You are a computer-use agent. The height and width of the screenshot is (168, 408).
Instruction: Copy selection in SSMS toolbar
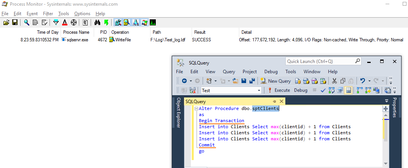pos(343,81)
